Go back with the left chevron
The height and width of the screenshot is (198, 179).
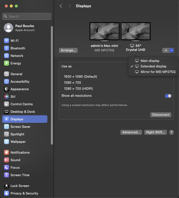[x=61, y=6]
